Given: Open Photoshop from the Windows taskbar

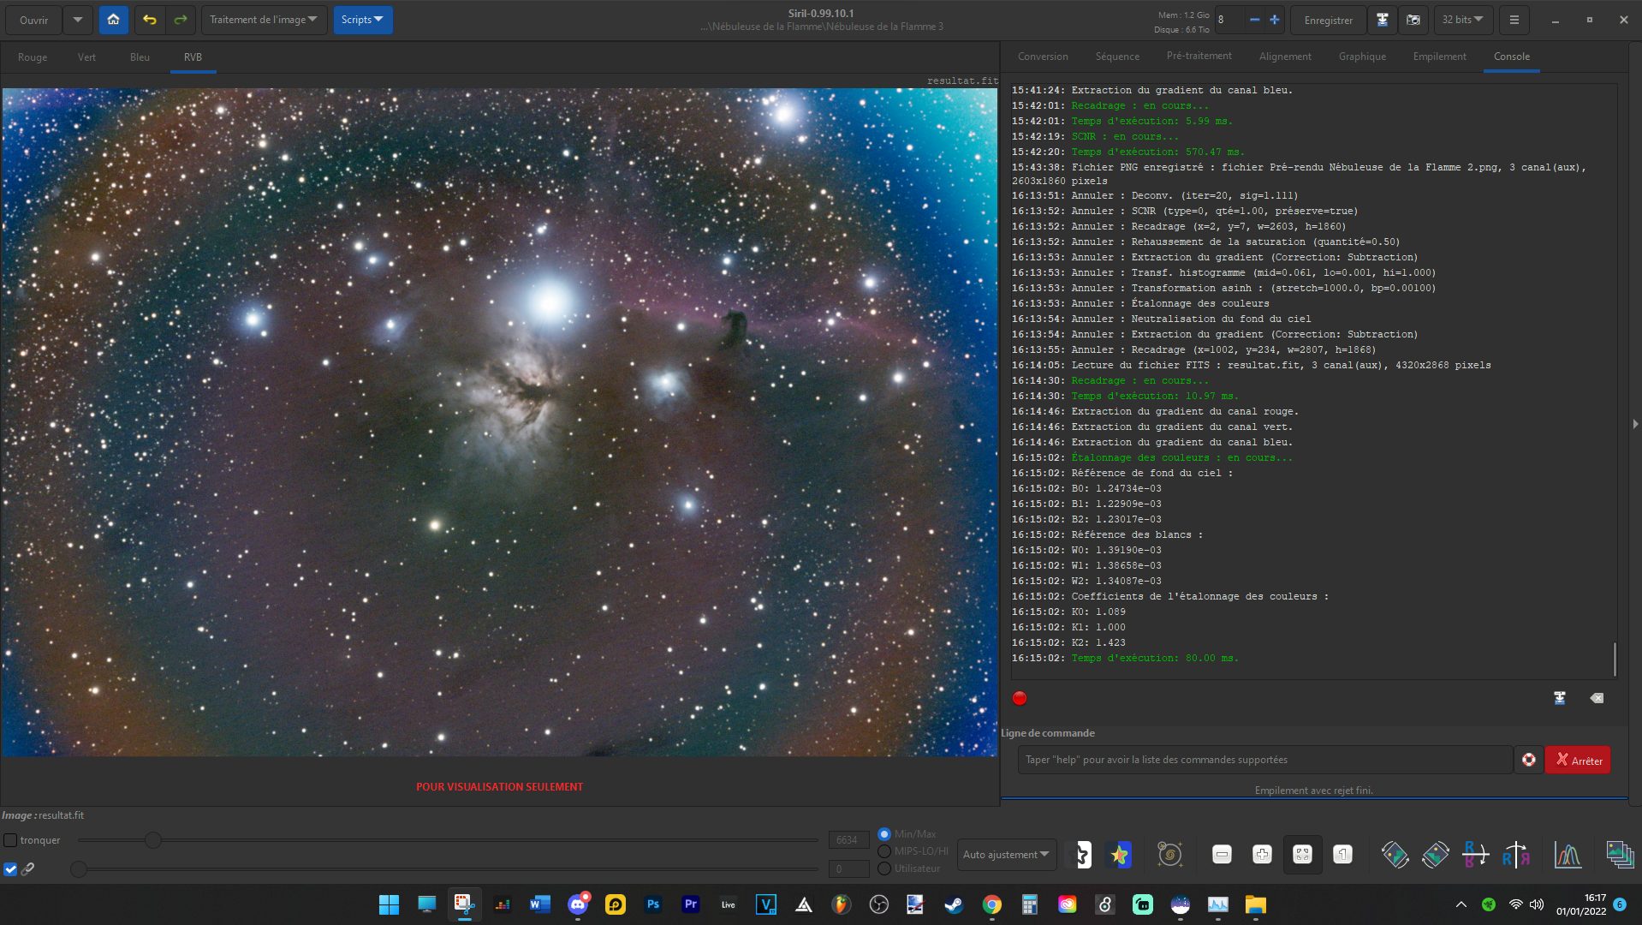Looking at the screenshot, I should [653, 904].
